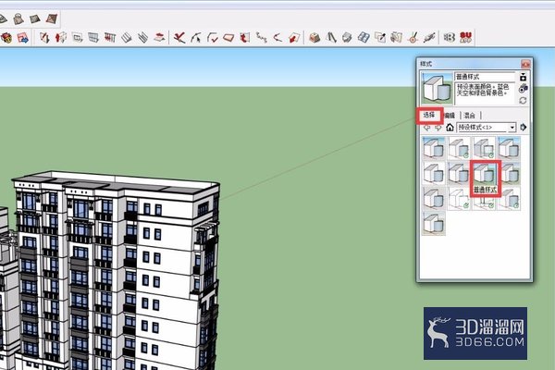Click the wavy polyline tool icon
Screen dimensions: 555x370
tap(261, 37)
